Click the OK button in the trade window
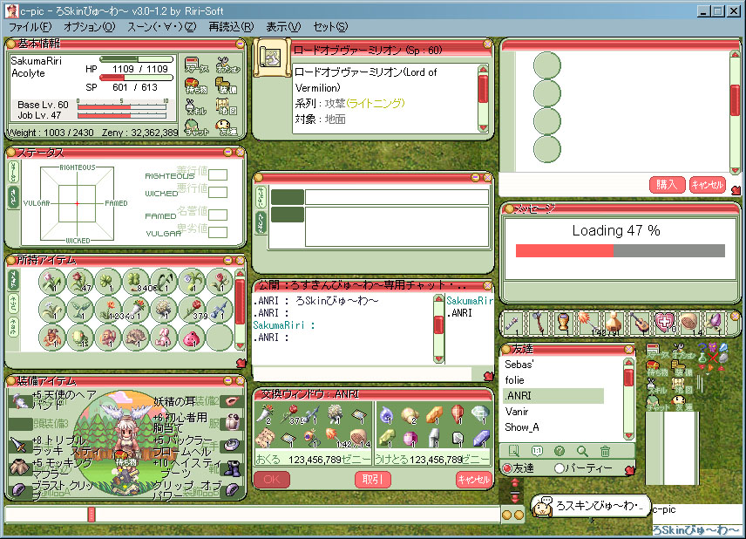Image resolution: width=746 pixels, height=539 pixels. point(272,479)
